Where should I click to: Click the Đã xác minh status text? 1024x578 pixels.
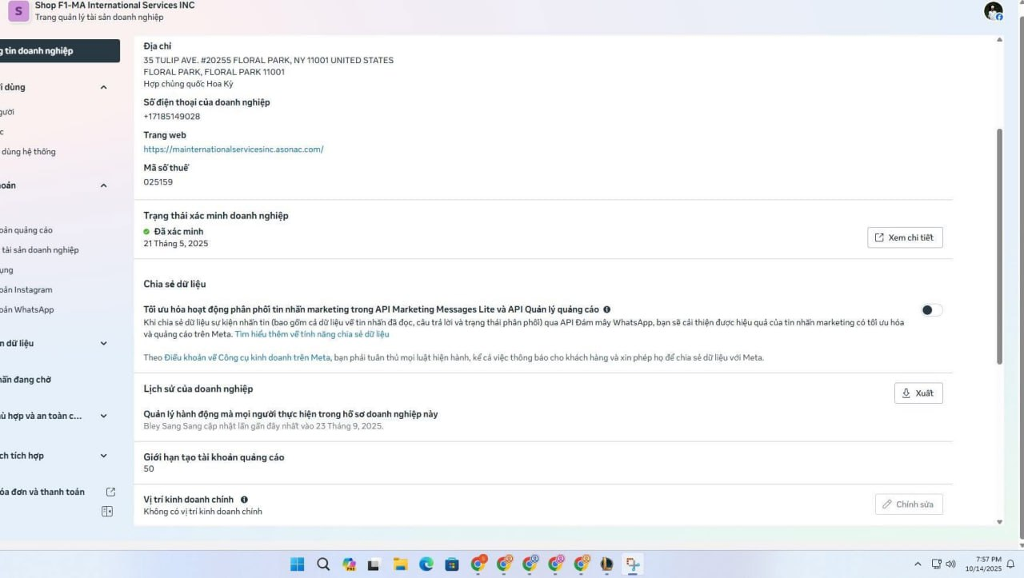point(178,232)
